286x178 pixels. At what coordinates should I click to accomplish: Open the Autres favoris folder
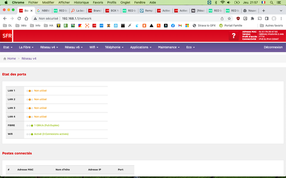coord(271,26)
